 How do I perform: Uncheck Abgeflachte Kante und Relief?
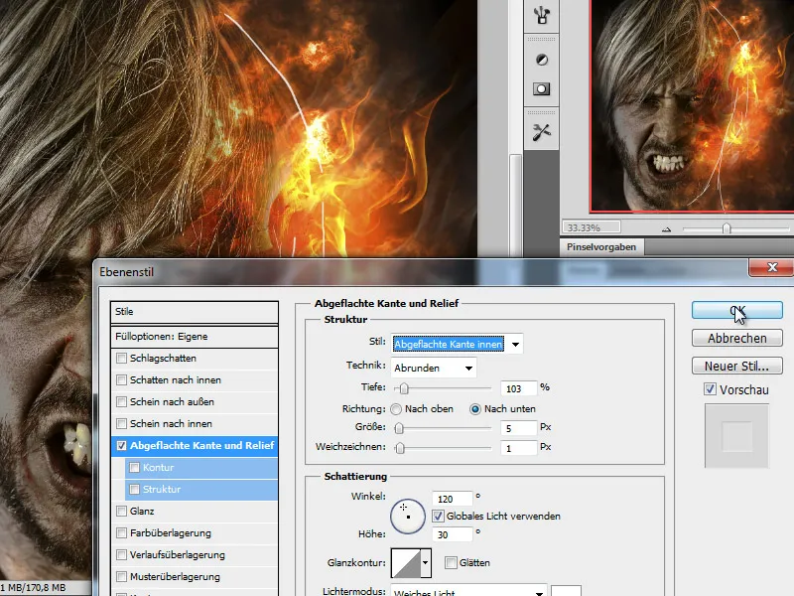click(121, 445)
